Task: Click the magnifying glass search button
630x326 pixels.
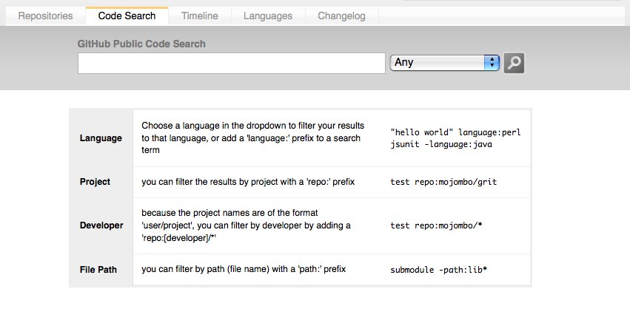Action: [x=514, y=63]
